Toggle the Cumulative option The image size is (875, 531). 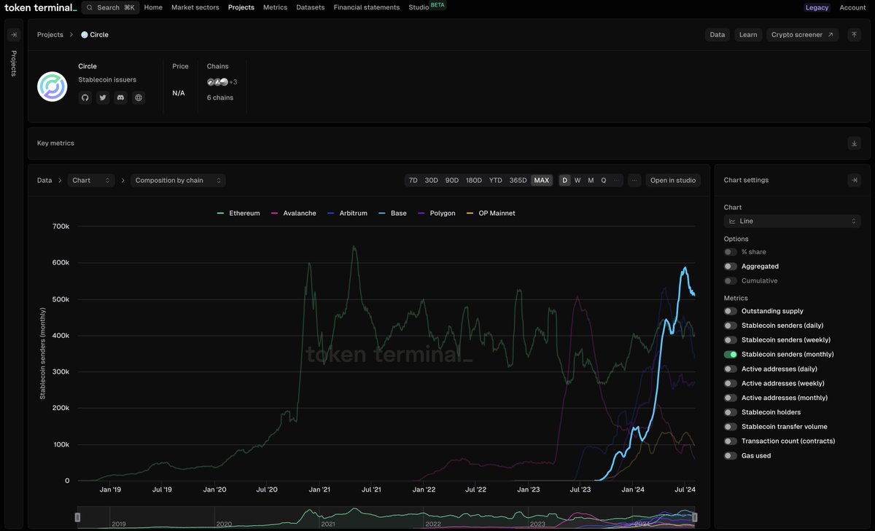pyautogui.click(x=730, y=281)
